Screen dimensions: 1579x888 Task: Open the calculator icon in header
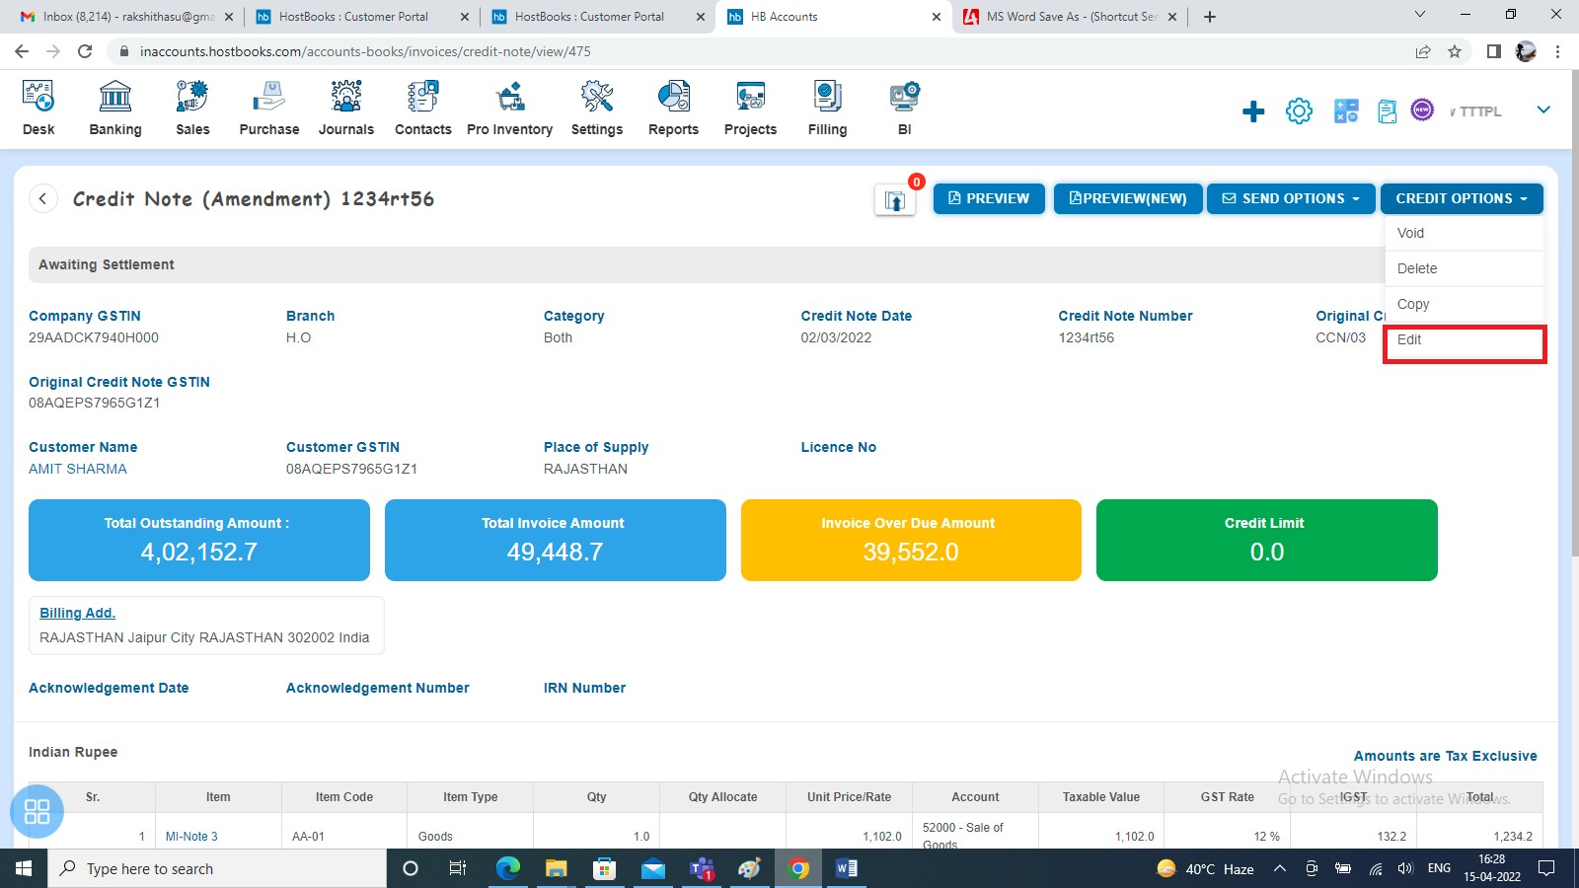click(1346, 111)
